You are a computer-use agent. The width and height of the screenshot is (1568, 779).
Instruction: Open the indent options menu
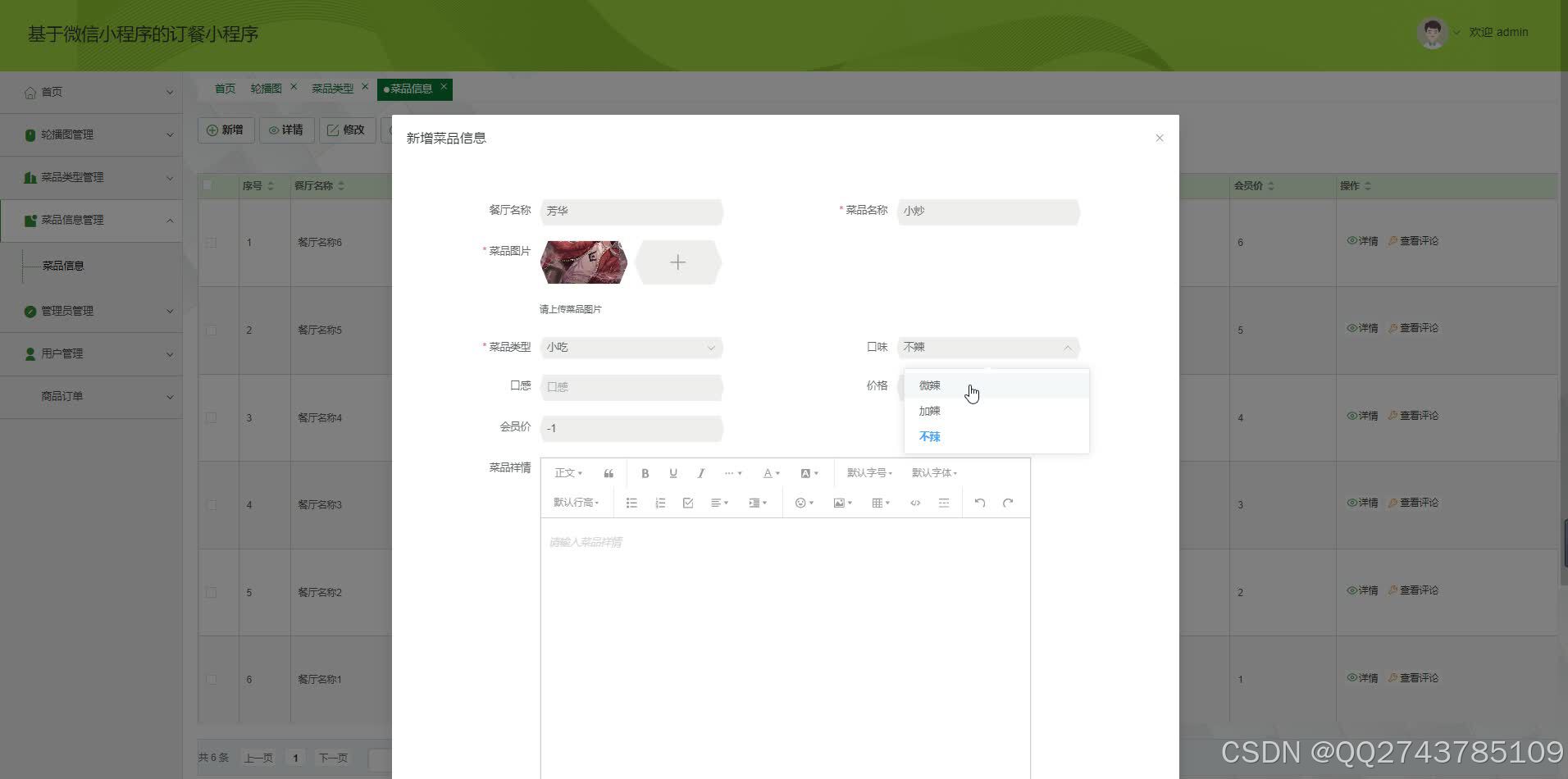[758, 503]
